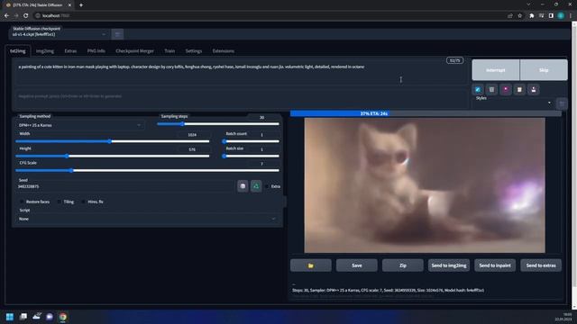Open the Chrome three-dot menu

tap(571, 15)
